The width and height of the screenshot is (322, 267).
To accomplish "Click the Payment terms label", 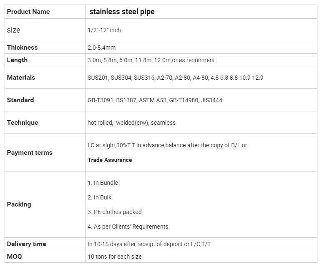I will click(x=30, y=153).
